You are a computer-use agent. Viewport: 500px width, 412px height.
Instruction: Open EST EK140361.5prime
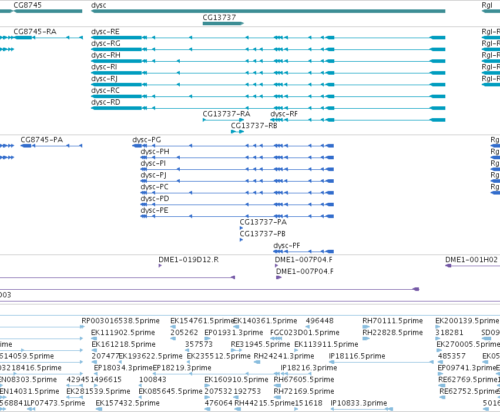pyautogui.click(x=236, y=327)
